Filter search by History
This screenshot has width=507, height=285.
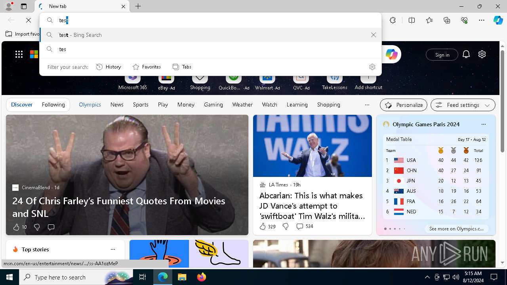tap(109, 67)
